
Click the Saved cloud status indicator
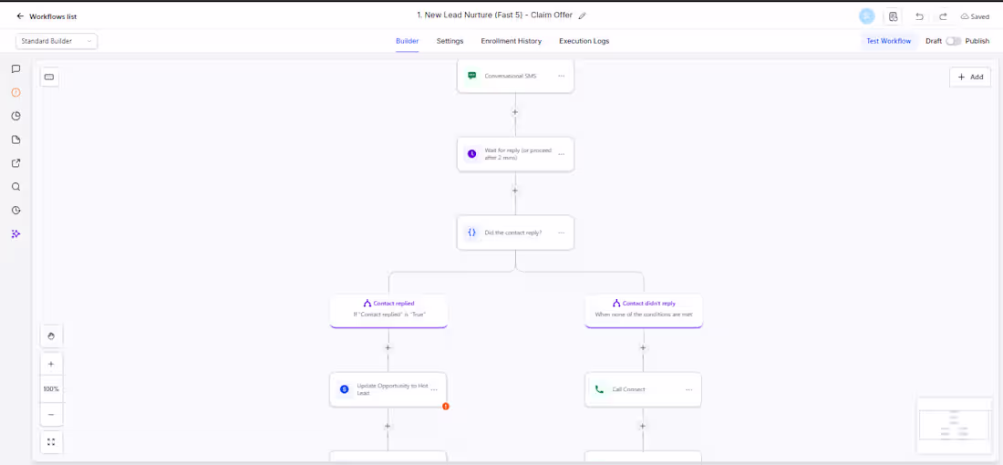[975, 16]
